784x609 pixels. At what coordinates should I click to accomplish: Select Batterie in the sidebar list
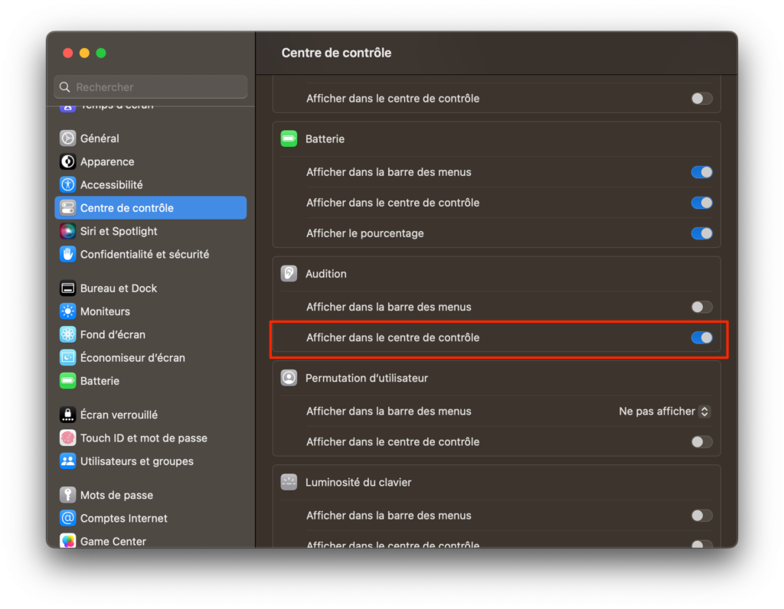[x=151, y=381]
